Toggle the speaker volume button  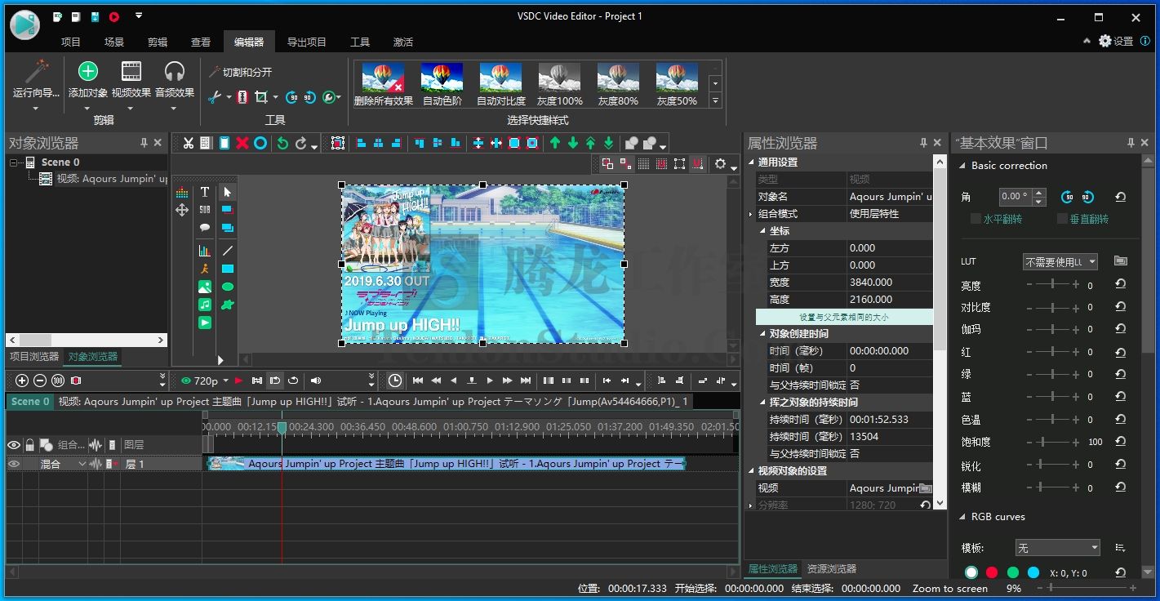tap(317, 381)
